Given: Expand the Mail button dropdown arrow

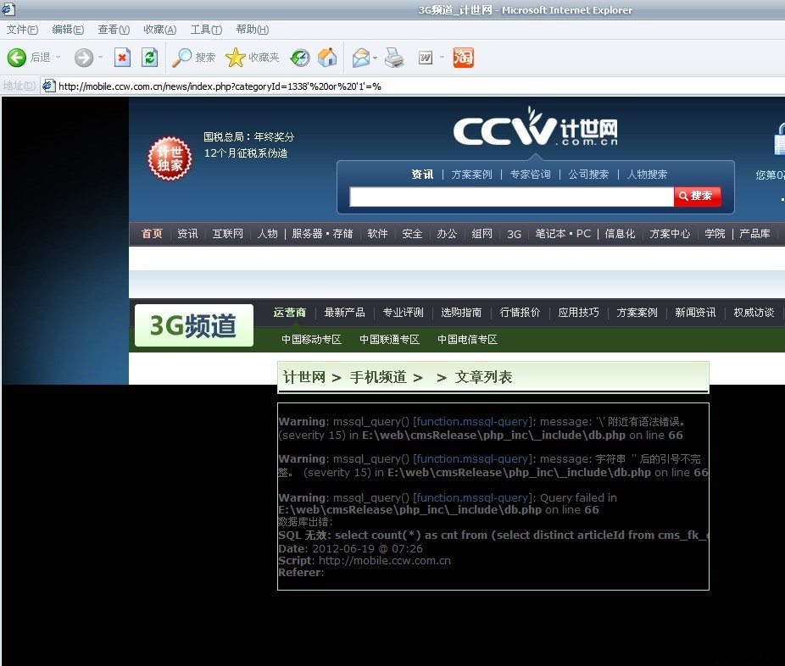Looking at the screenshot, I should (x=375, y=58).
